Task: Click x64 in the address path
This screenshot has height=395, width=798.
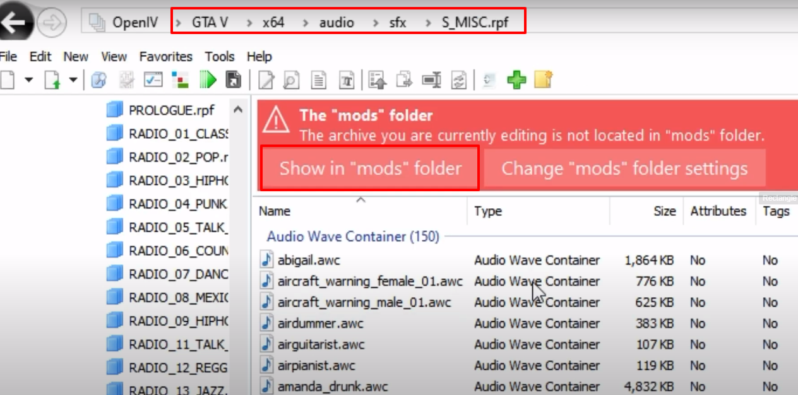Action: tap(273, 23)
